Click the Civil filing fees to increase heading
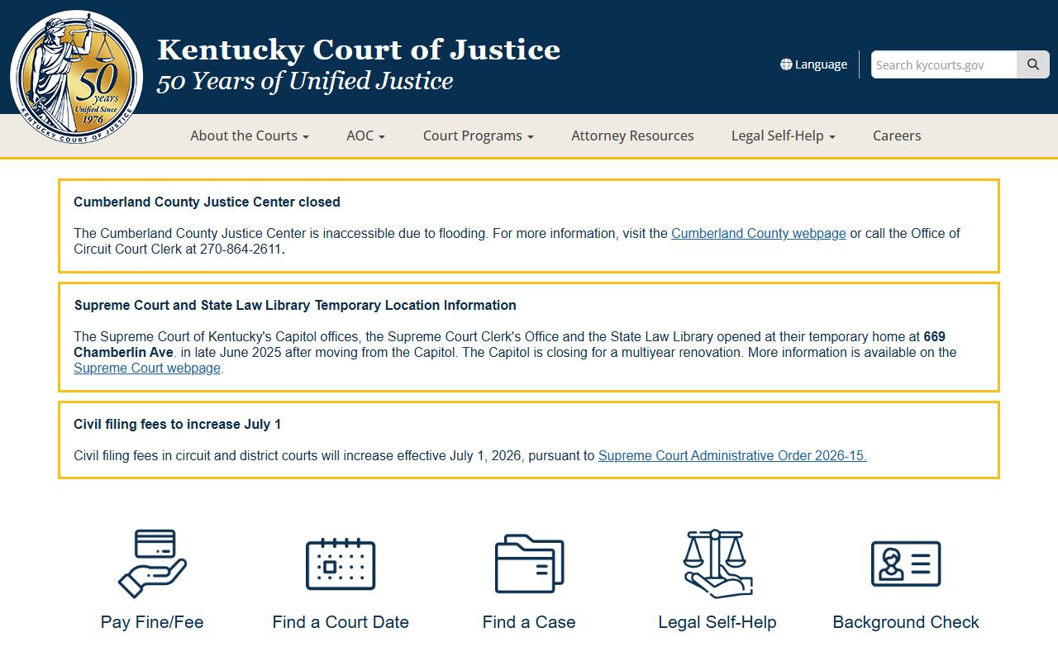Image resolution: width=1058 pixels, height=661 pixels. (178, 424)
